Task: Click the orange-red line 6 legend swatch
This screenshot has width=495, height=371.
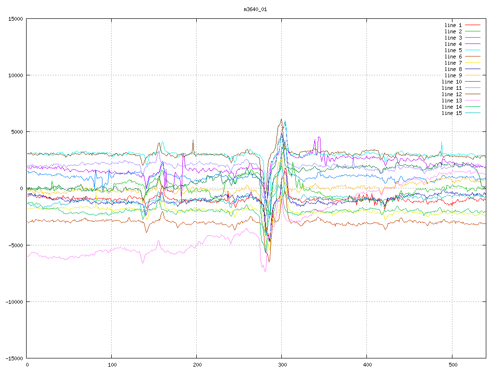Action: click(473, 57)
